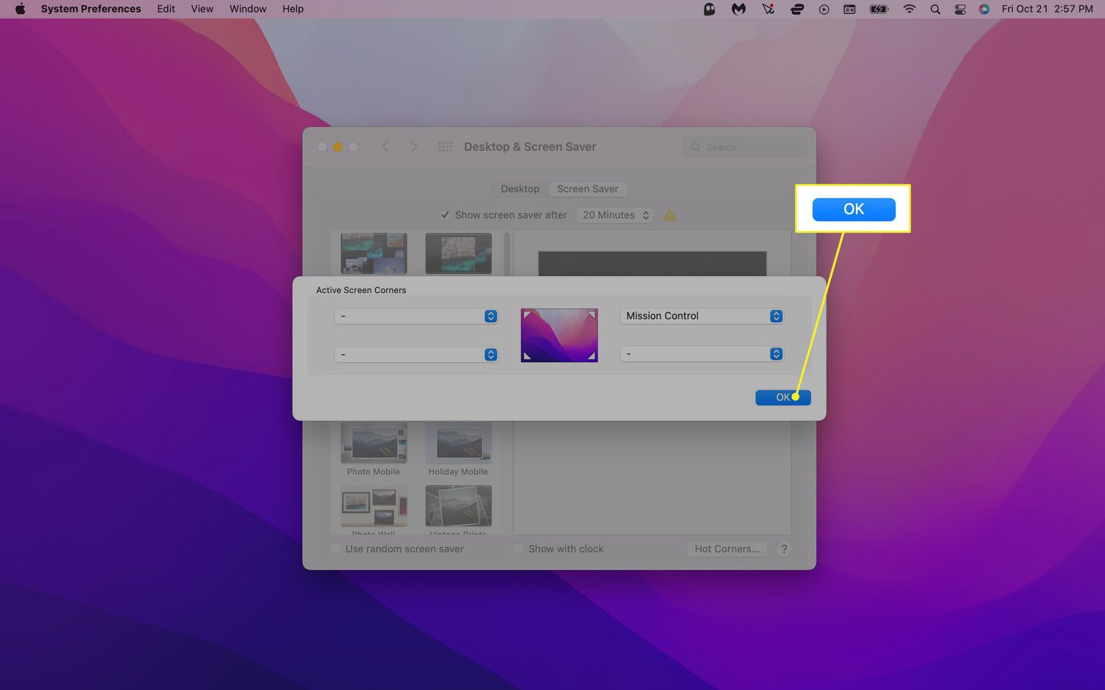Click the play circle menu bar icon
Viewport: 1105px width, 690px height.
[824, 9]
